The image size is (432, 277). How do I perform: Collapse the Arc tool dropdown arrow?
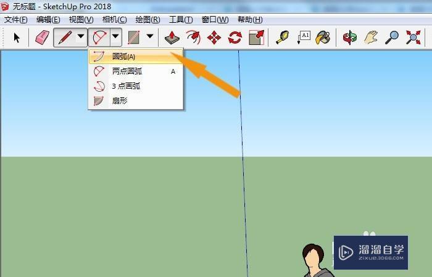tap(116, 37)
